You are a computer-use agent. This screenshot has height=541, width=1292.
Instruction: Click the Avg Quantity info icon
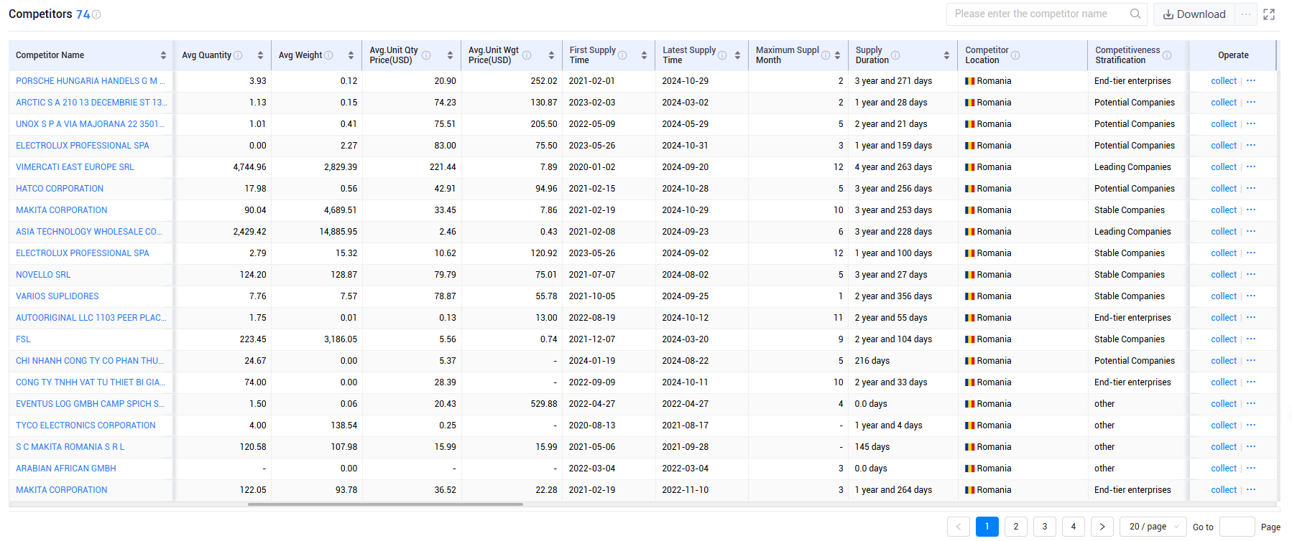tap(238, 55)
